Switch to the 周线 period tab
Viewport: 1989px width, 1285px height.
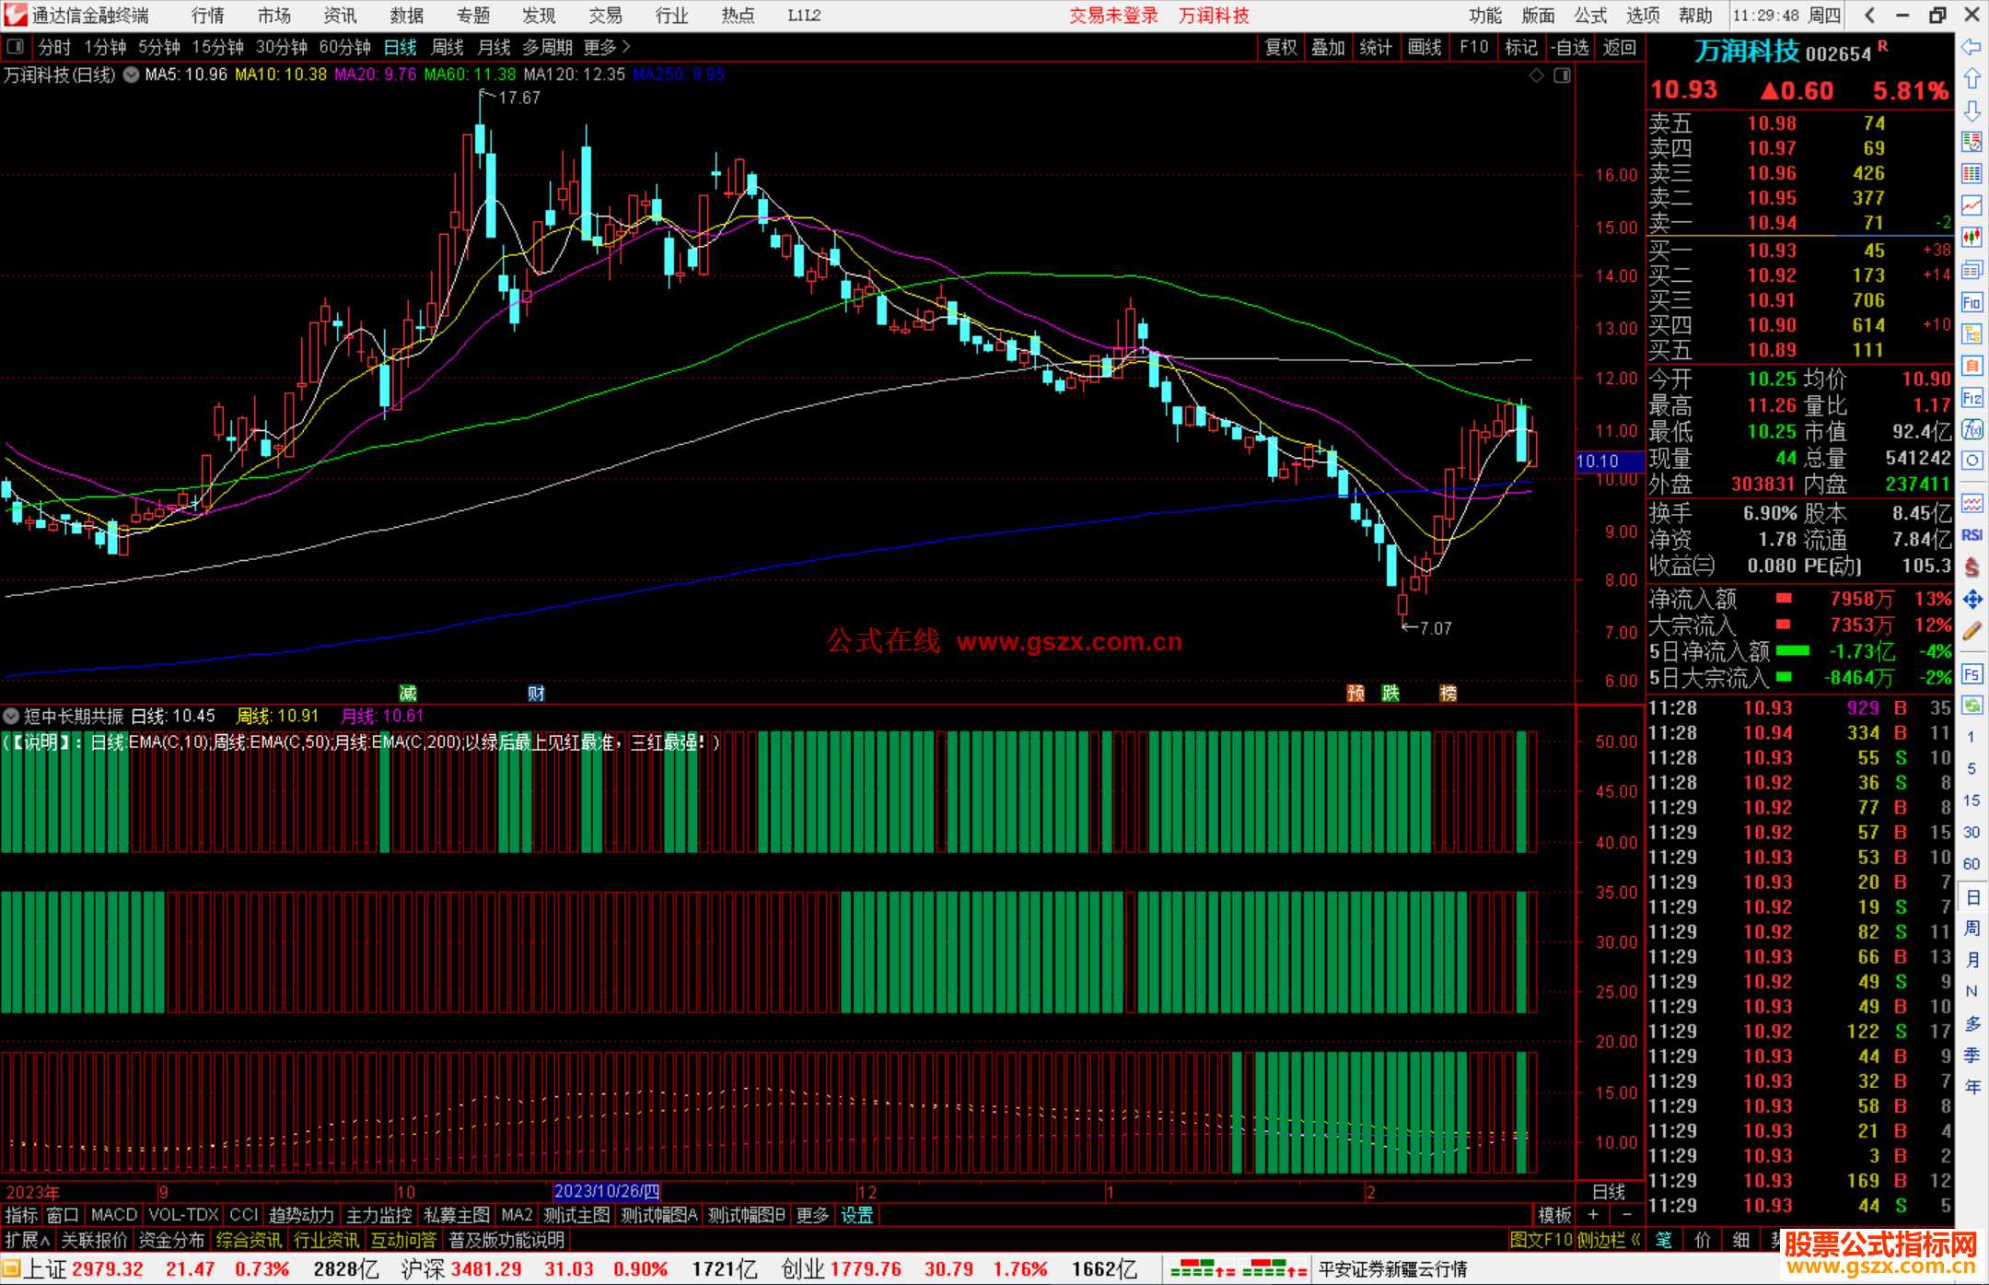click(448, 47)
